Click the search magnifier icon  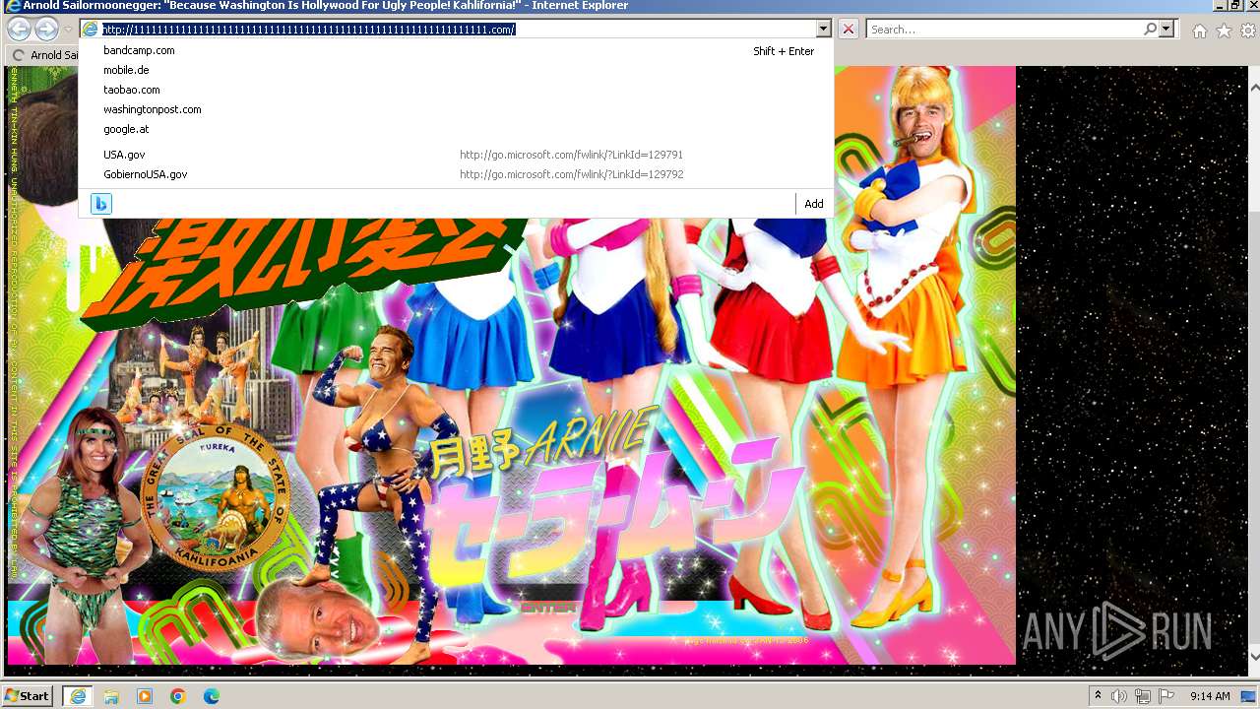click(x=1150, y=30)
